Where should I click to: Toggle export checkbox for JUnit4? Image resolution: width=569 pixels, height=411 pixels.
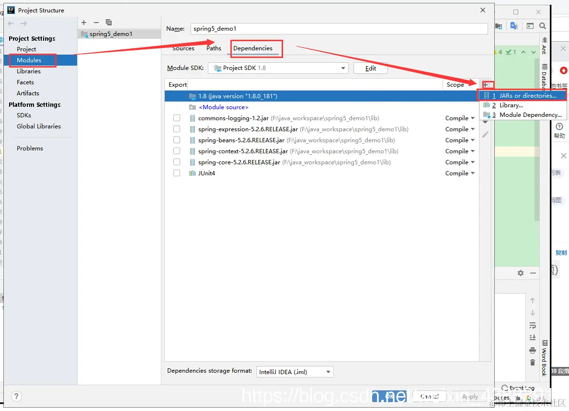click(x=177, y=173)
